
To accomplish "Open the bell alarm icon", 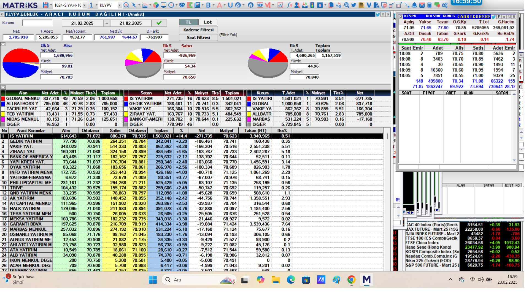I will (x=414, y=5).
